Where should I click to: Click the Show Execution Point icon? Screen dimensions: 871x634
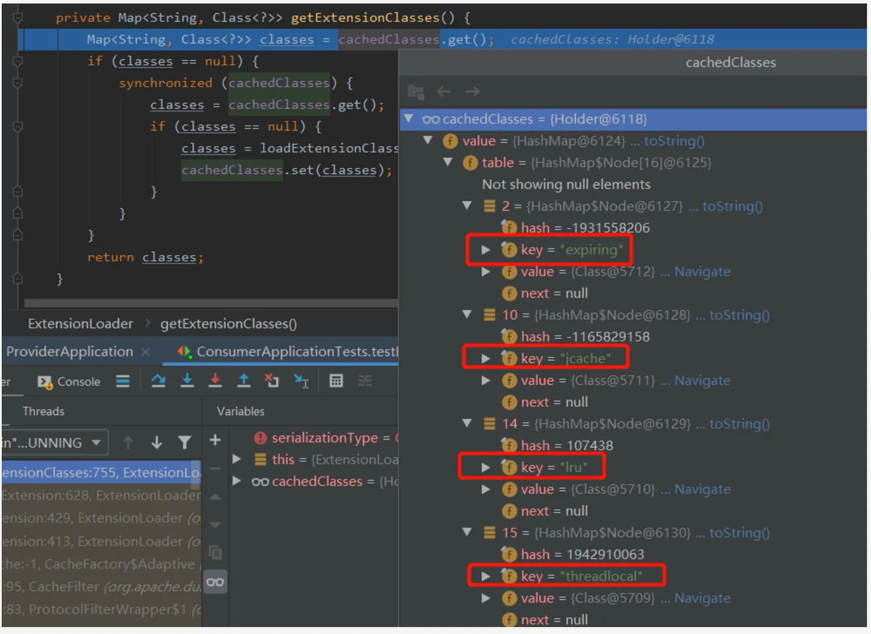point(123,381)
